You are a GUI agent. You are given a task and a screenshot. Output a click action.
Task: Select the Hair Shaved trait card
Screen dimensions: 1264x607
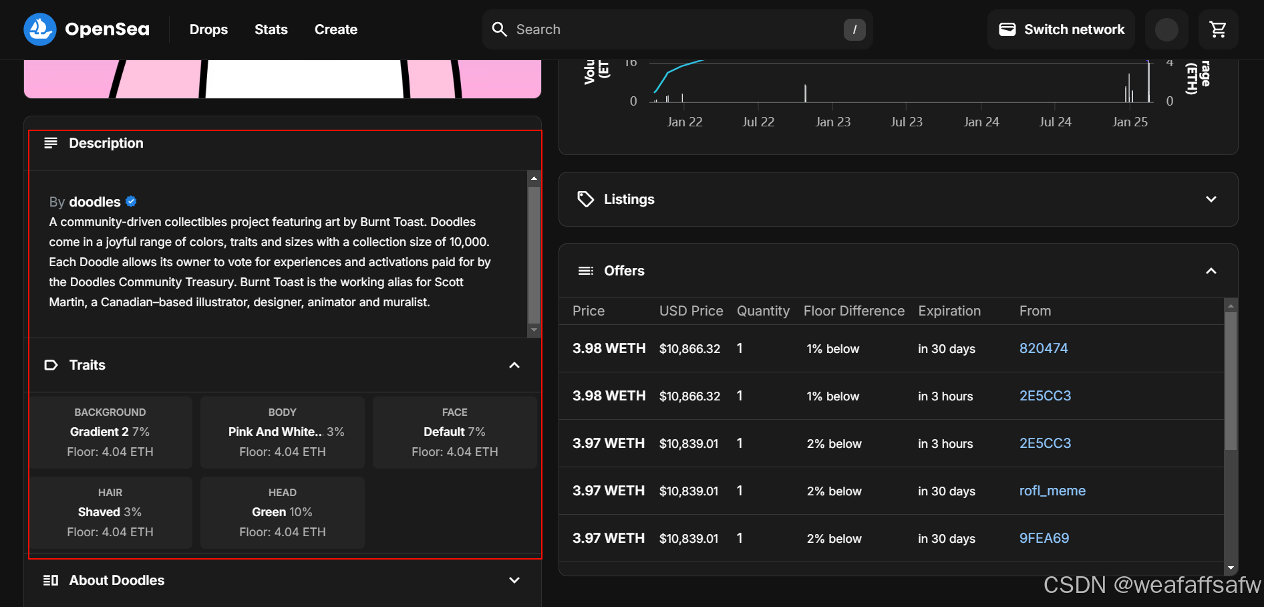[x=110, y=512]
